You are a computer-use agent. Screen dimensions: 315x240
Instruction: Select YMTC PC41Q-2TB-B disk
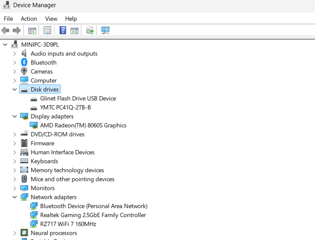pos(65,108)
